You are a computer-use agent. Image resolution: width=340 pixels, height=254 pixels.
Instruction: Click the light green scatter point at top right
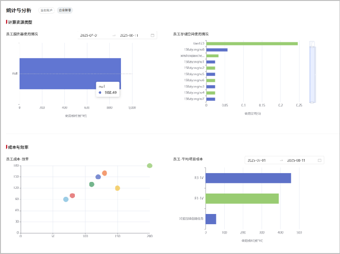[x=149, y=166]
